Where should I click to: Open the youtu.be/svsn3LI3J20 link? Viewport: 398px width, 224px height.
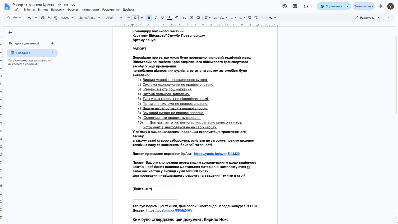click(217, 154)
